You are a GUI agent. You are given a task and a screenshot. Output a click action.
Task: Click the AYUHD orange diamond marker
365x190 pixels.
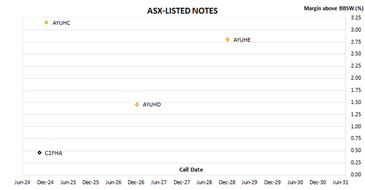pos(137,105)
